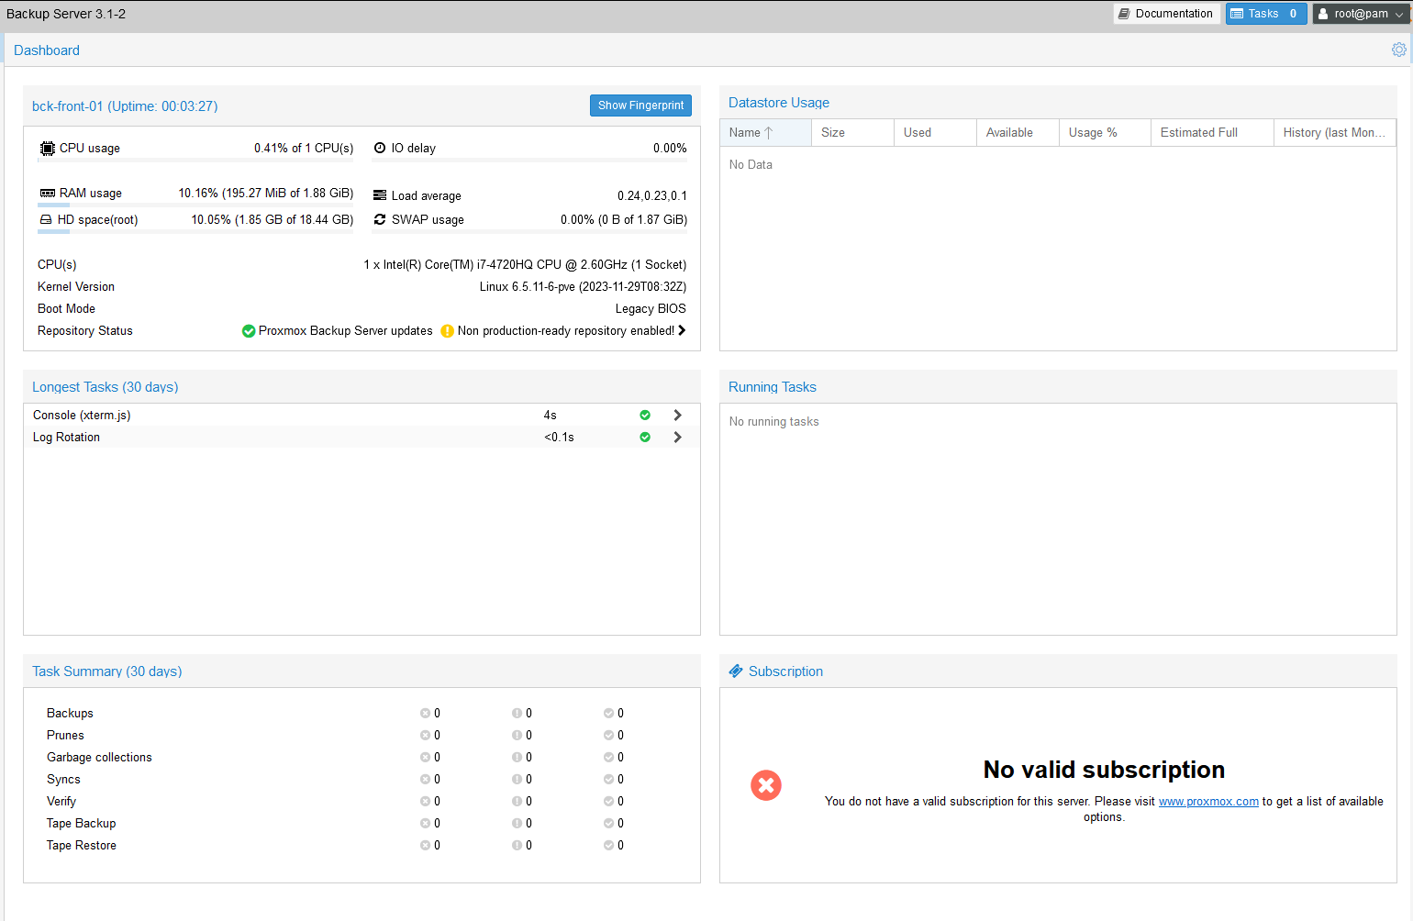Click the yellow repository warning icon
Image resolution: width=1413 pixels, height=921 pixels.
coord(447,331)
